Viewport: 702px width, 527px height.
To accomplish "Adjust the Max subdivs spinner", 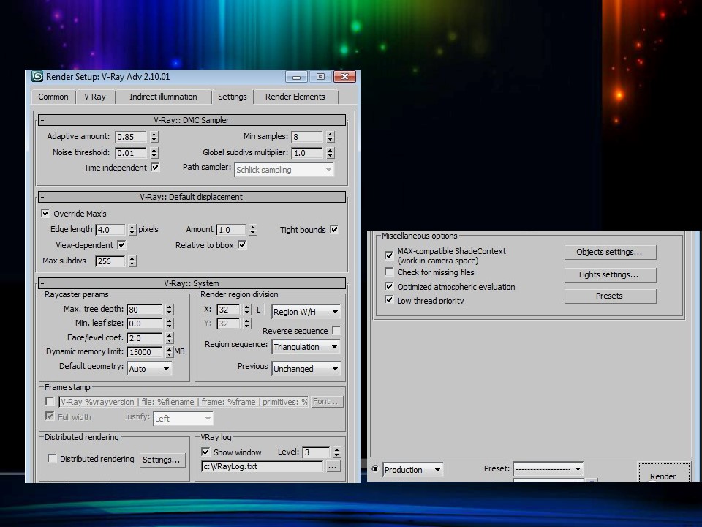I will point(132,261).
